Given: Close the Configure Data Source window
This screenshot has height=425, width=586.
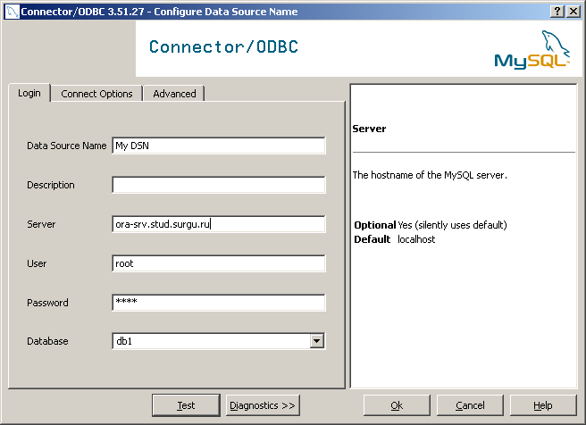Looking at the screenshot, I should 573,11.
